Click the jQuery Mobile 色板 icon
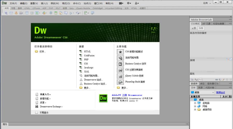The height and width of the screenshot is (129, 233). (120, 76)
